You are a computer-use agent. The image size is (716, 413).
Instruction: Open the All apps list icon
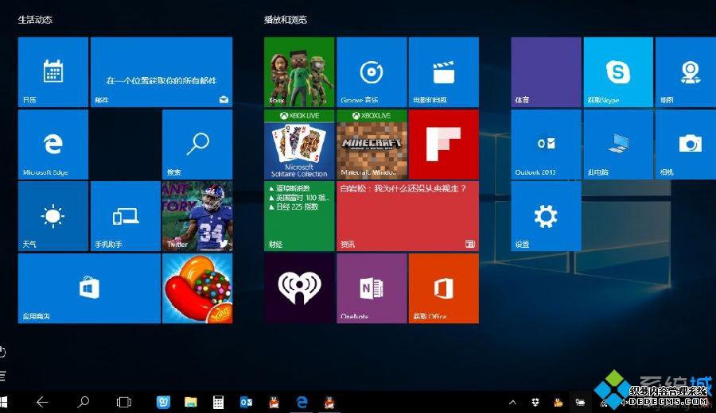pyautogui.click(x=2, y=376)
